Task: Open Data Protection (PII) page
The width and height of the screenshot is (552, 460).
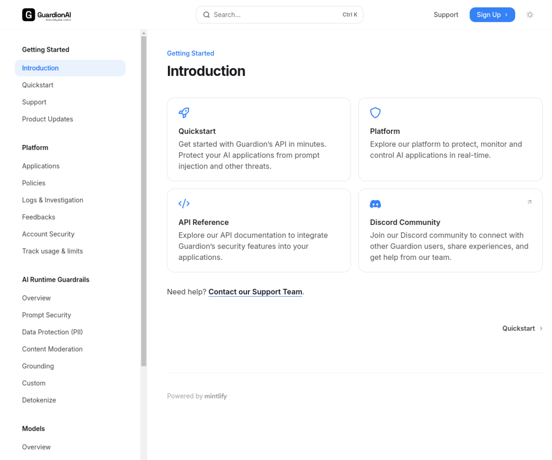Action: [70, 332]
